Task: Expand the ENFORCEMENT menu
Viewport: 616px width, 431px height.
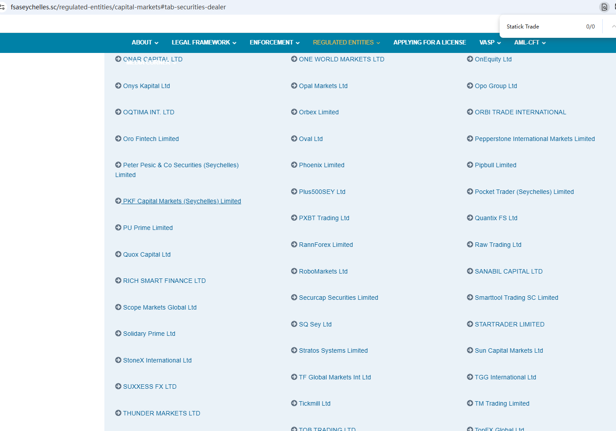Action: [274, 42]
